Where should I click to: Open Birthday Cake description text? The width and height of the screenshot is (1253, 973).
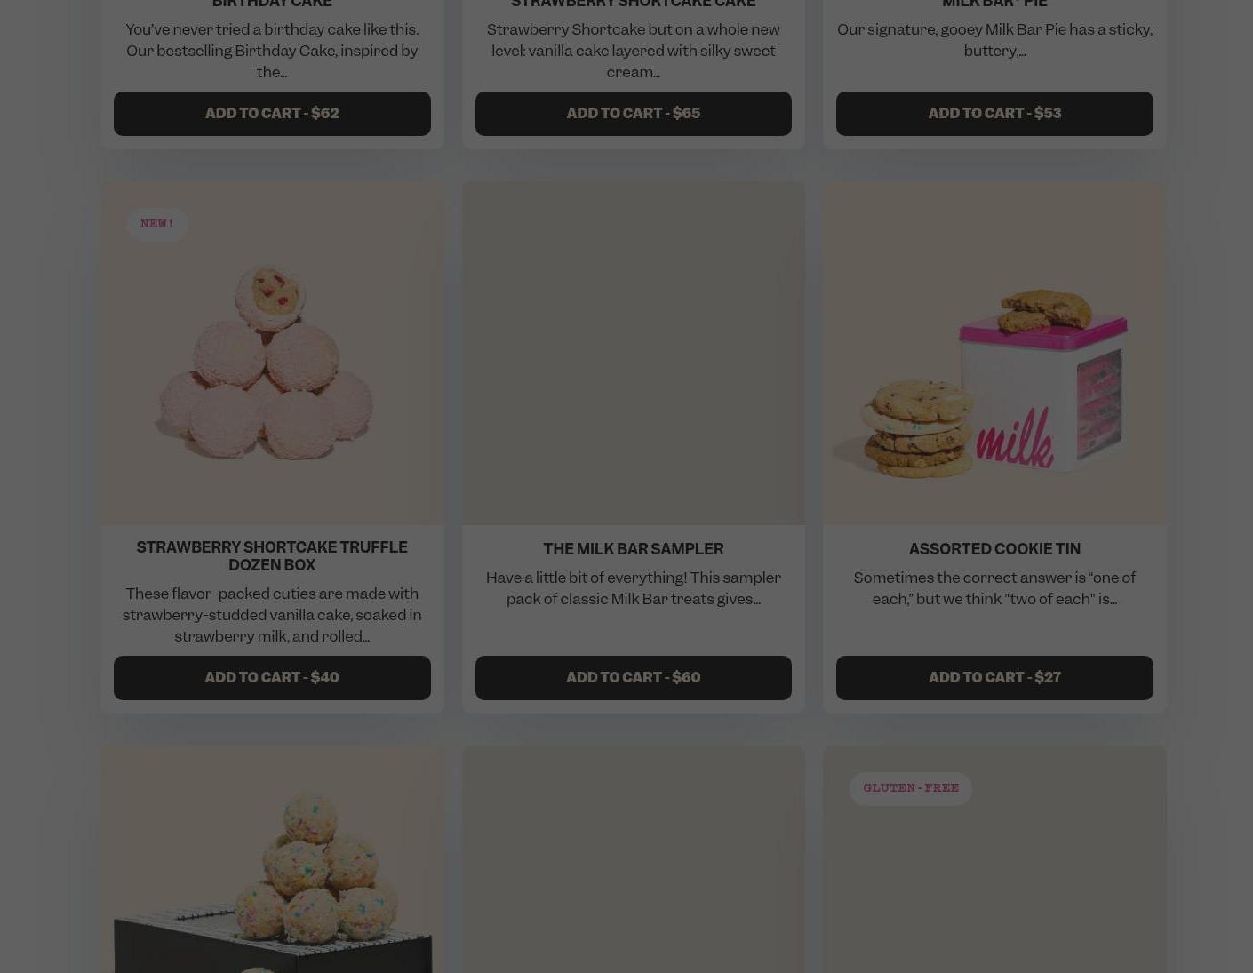tap(272, 51)
